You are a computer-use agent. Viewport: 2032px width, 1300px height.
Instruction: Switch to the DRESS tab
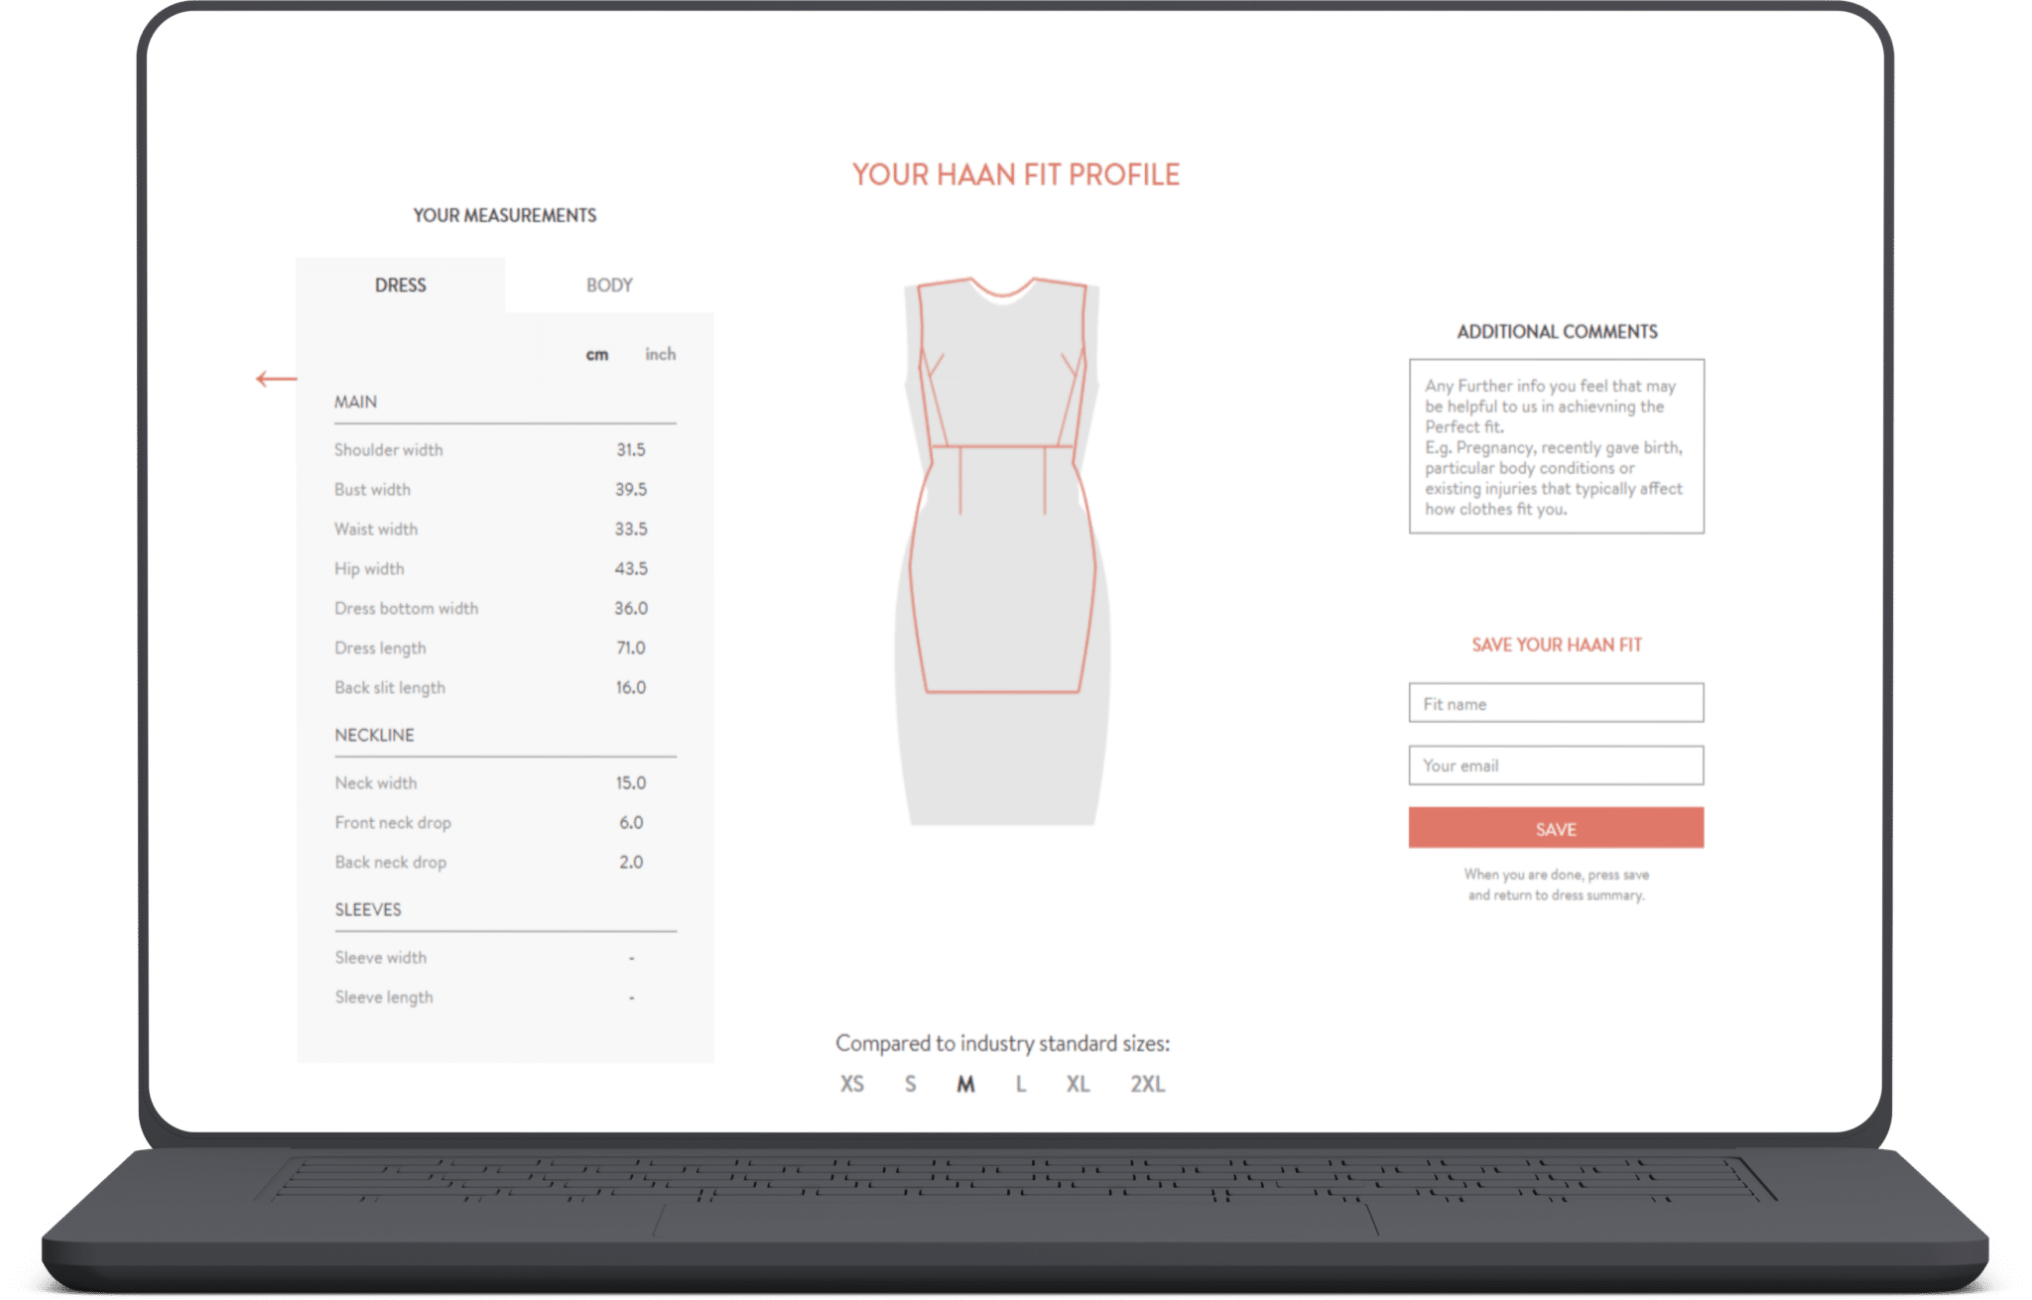(401, 286)
